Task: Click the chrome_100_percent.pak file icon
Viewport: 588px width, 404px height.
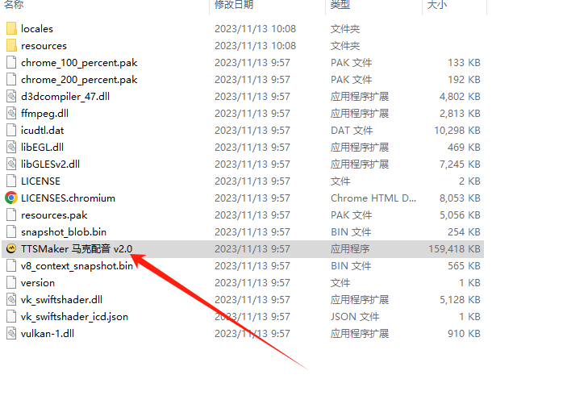Action: tap(11, 62)
